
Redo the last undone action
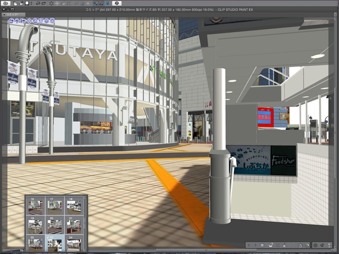(43, 3)
